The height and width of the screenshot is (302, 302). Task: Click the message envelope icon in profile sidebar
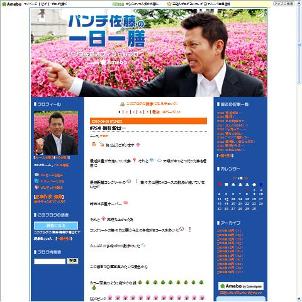point(36,175)
